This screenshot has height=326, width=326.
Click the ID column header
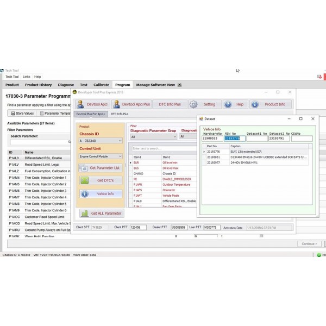[x=15, y=152]
